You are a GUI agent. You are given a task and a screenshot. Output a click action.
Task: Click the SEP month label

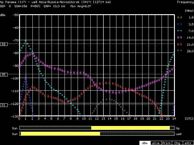pos(3,6)
